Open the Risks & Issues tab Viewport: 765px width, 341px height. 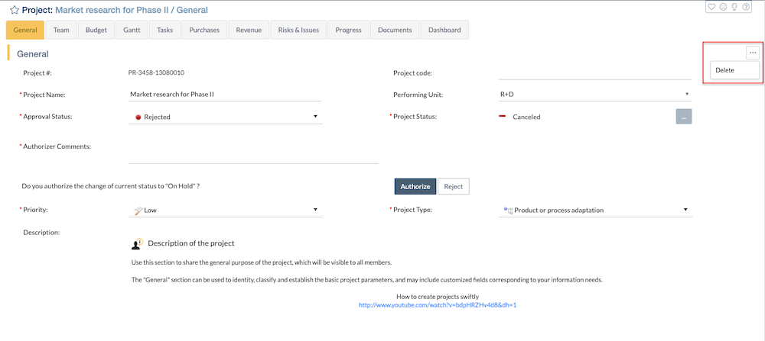pos(298,30)
